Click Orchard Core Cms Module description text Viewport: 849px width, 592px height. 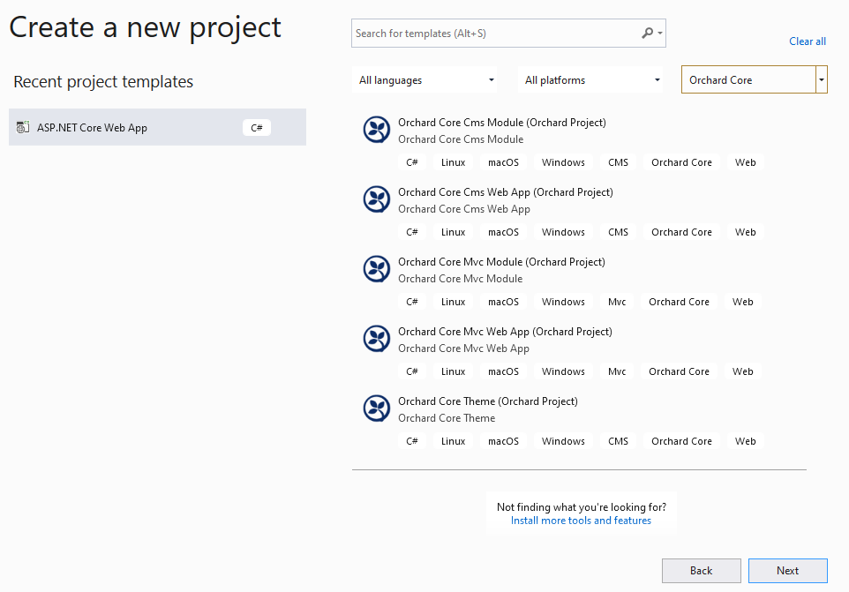pyautogui.click(x=461, y=139)
